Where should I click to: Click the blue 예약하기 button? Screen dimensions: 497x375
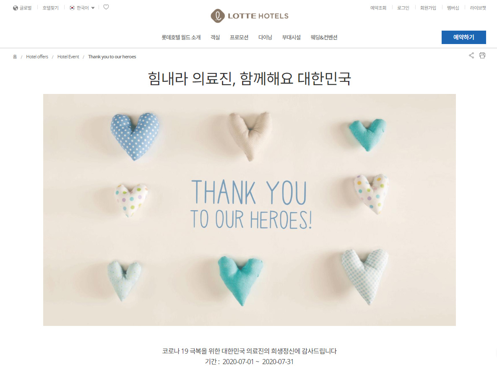tap(464, 37)
